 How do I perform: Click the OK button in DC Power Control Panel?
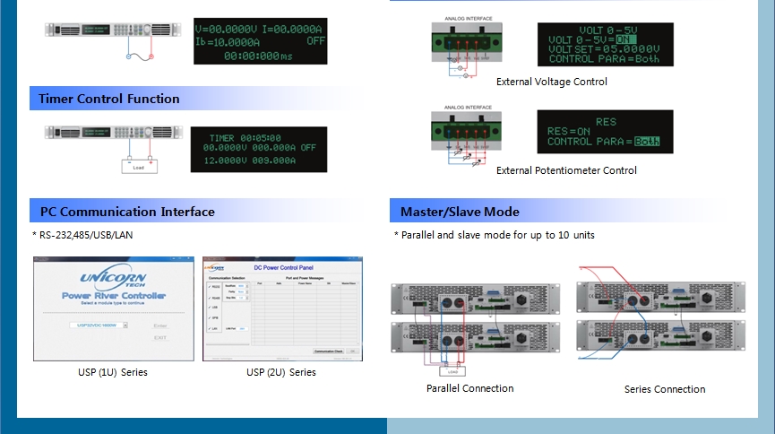pyautogui.click(x=353, y=352)
